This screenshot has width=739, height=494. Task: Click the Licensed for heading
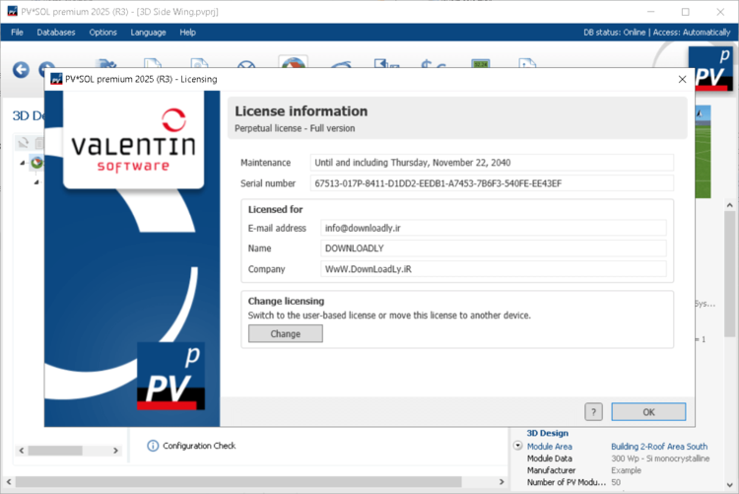click(275, 209)
